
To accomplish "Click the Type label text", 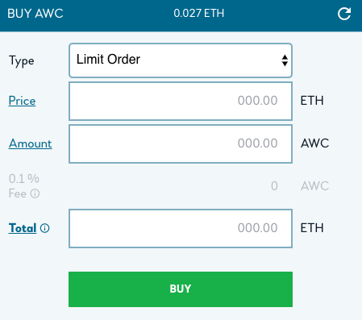I will click(x=22, y=61).
